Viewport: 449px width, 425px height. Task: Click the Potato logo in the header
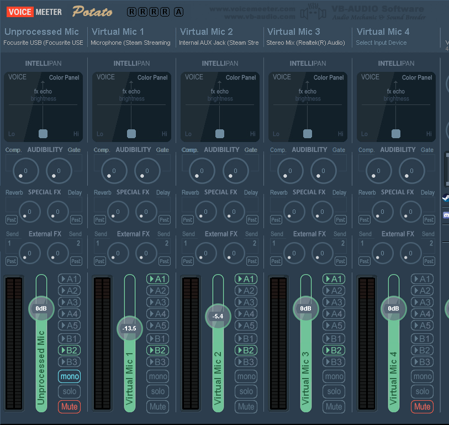click(x=92, y=12)
